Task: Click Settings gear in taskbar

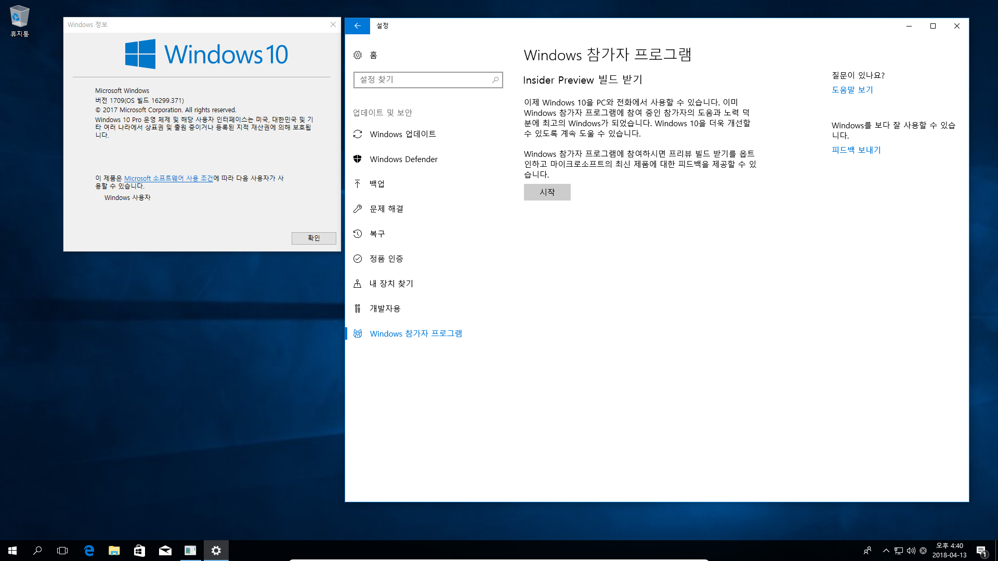Action: tap(216, 551)
